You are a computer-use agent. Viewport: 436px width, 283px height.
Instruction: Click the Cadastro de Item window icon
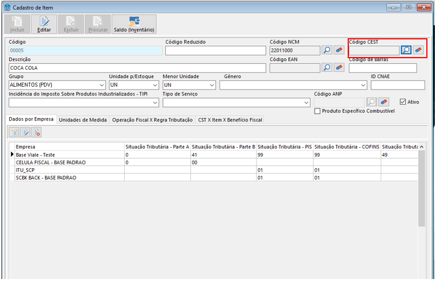[7, 7]
